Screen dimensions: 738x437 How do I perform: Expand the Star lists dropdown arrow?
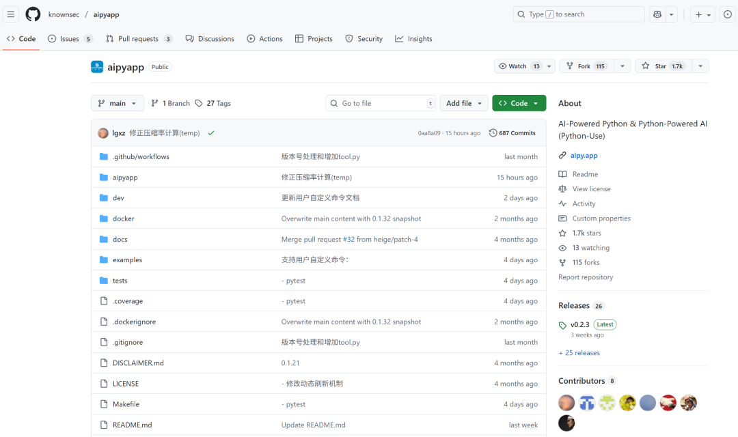pyautogui.click(x=700, y=66)
